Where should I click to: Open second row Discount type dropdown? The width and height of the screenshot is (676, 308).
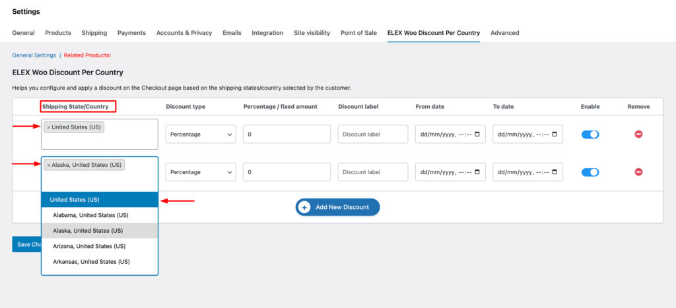tap(201, 172)
